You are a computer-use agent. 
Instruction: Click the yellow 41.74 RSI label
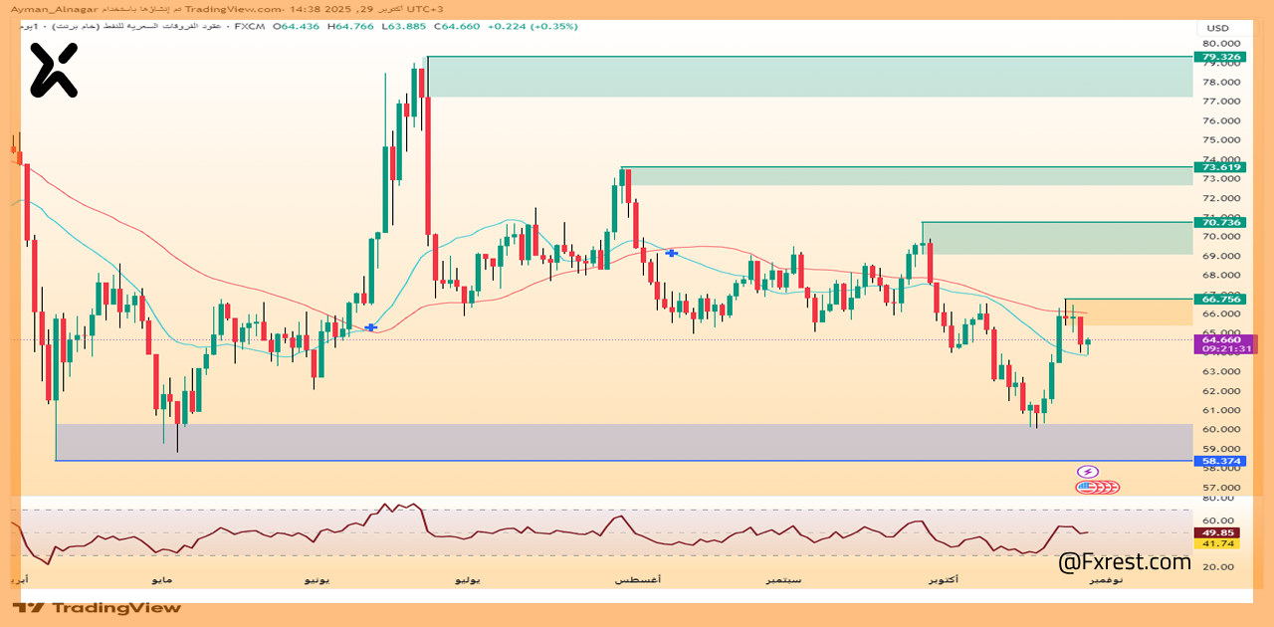tap(1219, 544)
